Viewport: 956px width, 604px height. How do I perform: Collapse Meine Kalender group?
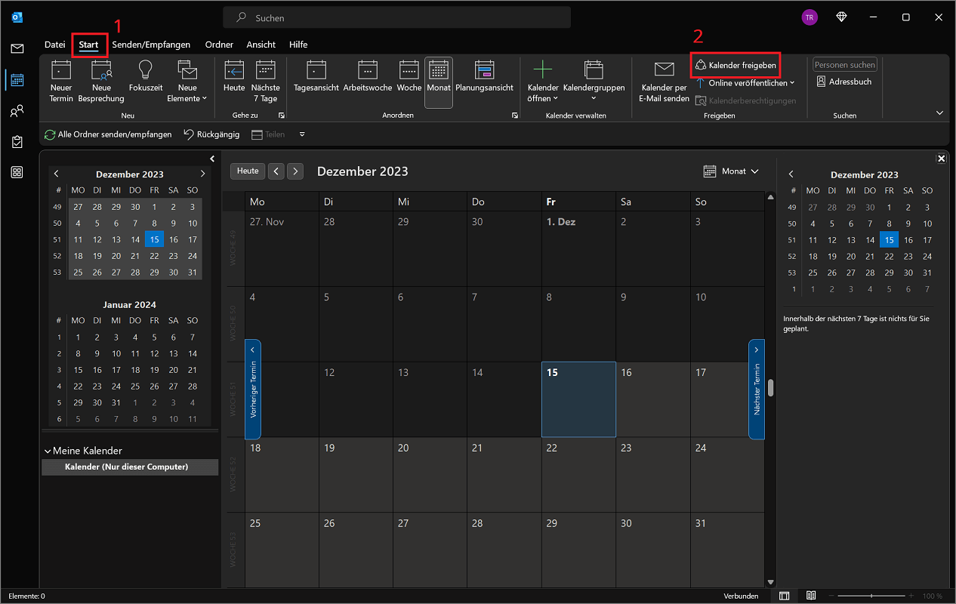[48, 451]
